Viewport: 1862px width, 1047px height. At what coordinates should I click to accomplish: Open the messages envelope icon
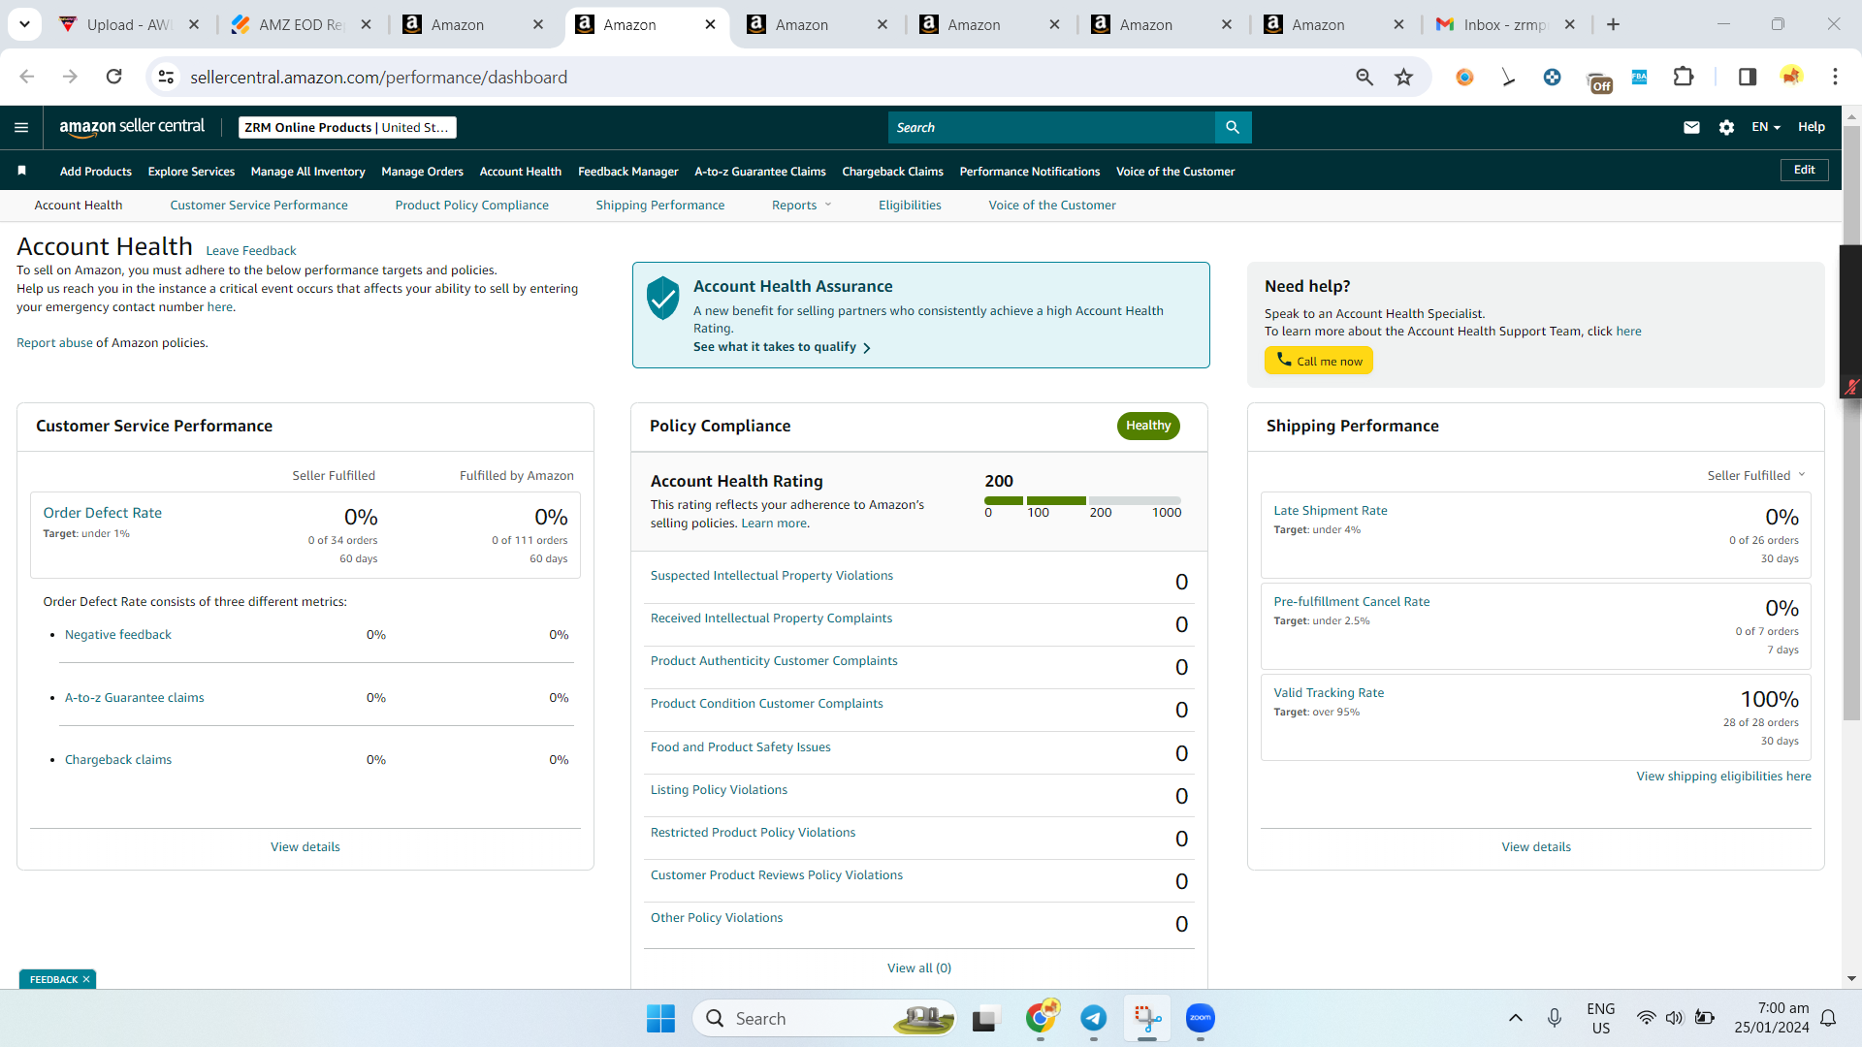coord(1691,127)
